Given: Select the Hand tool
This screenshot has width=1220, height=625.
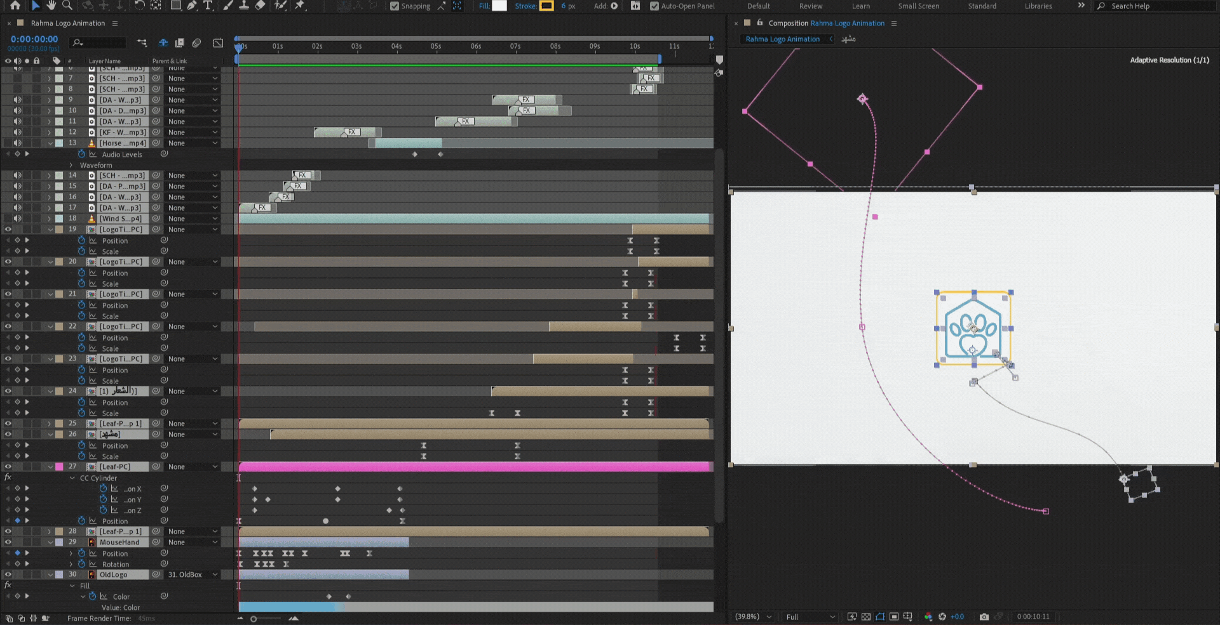Looking at the screenshot, I should coord(51,5).
